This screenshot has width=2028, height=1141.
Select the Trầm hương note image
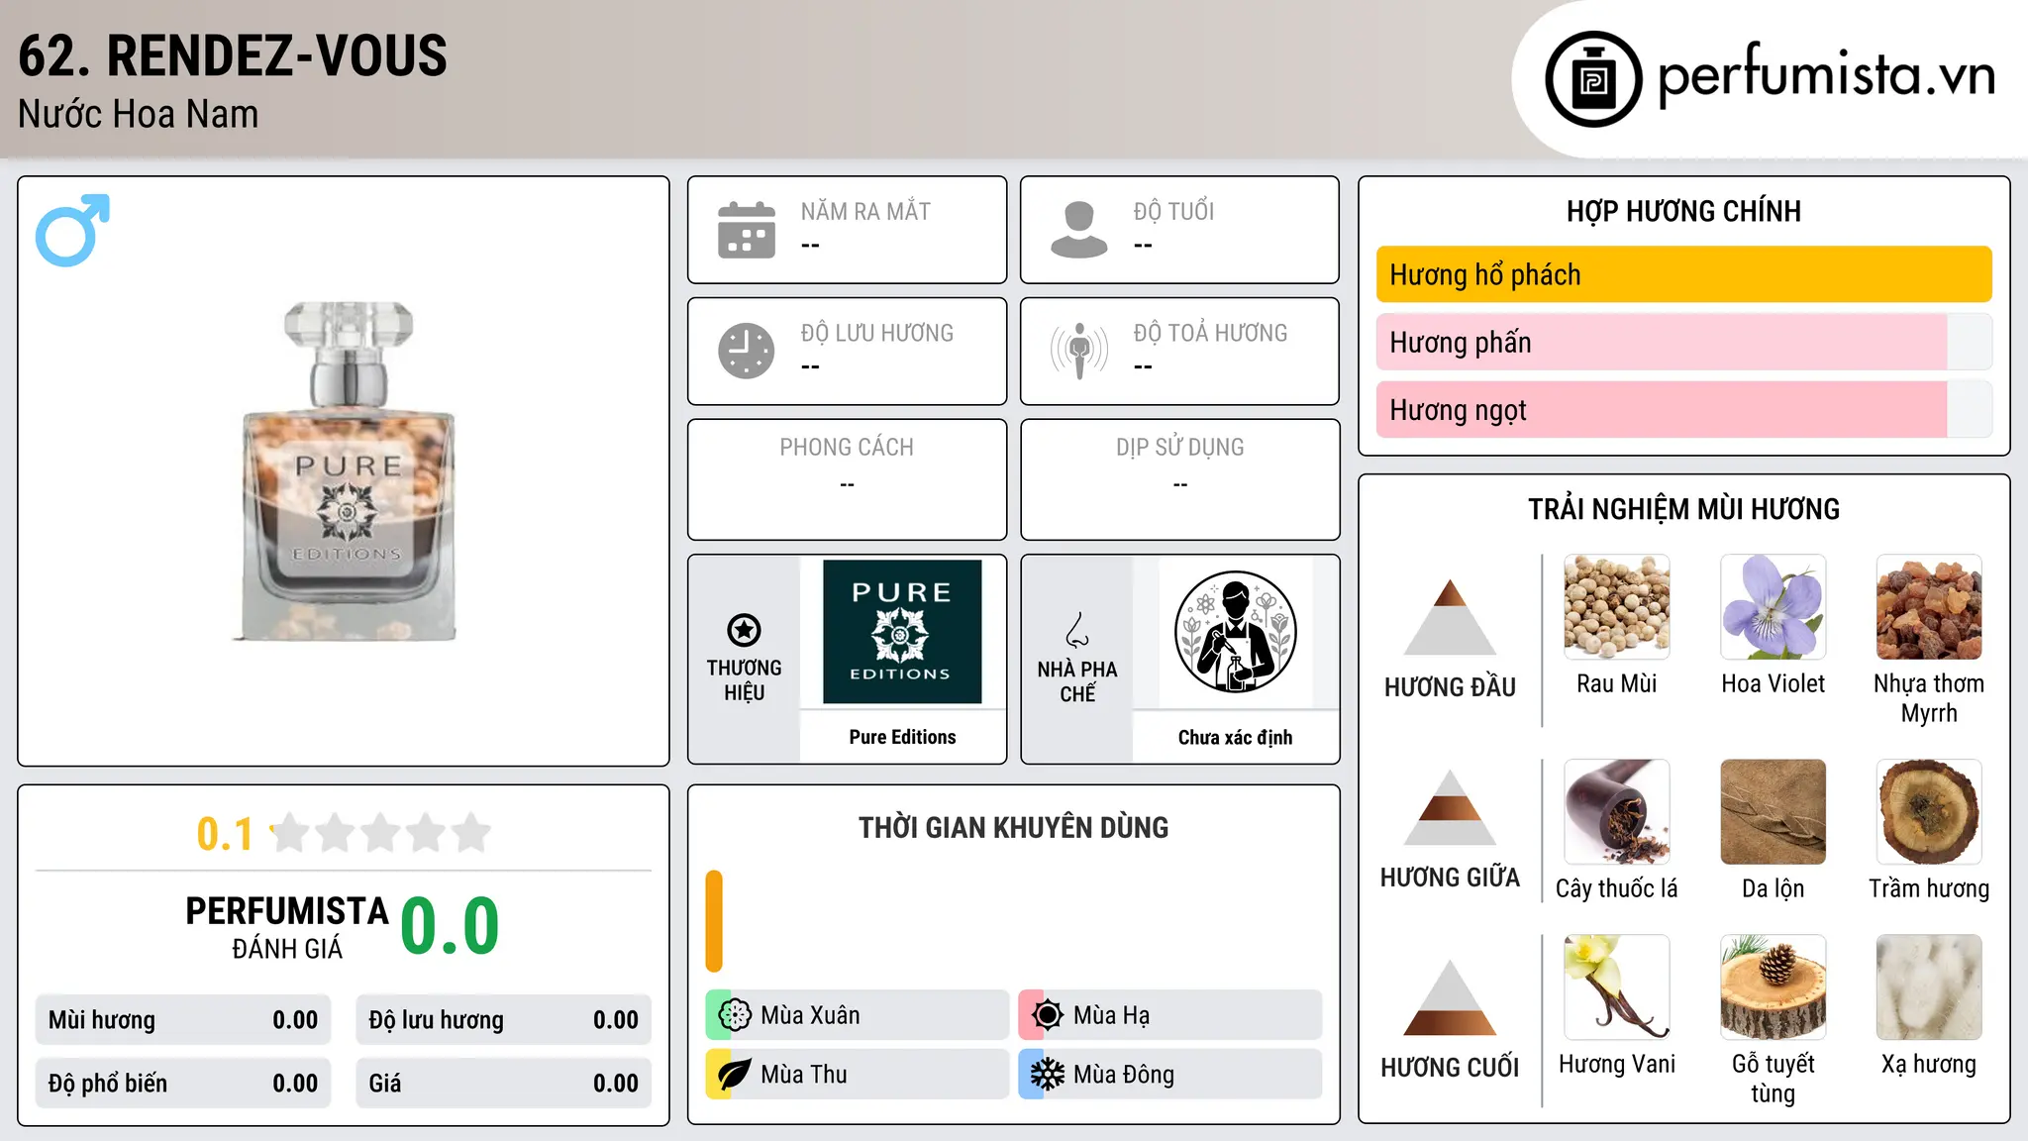(x=1929, y=812)
